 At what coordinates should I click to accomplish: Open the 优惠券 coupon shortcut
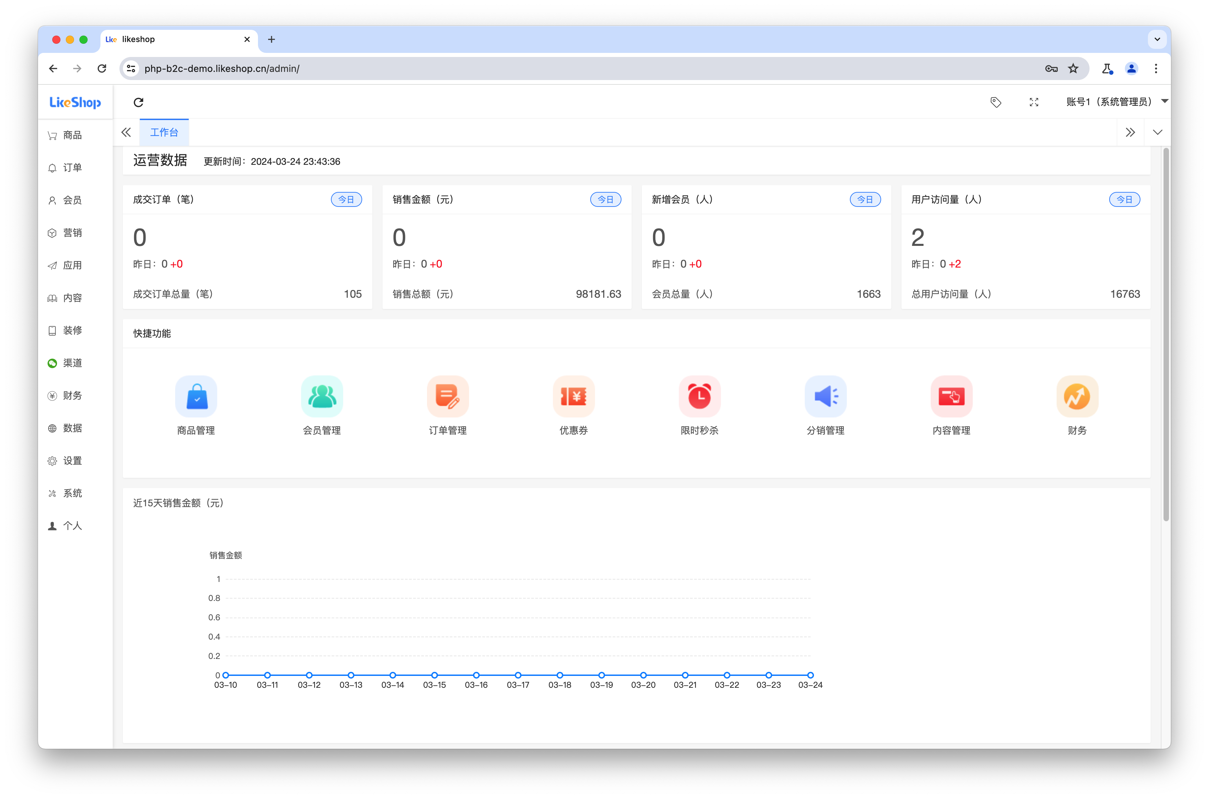(x=574, y=396)
